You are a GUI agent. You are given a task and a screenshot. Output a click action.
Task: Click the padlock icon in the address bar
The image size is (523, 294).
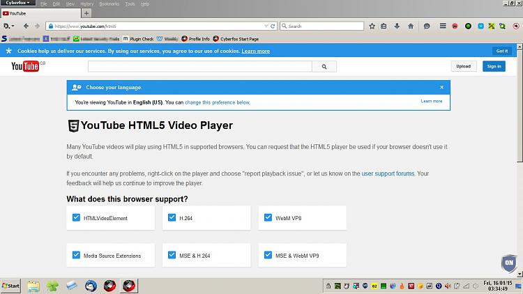click(51, 26)
